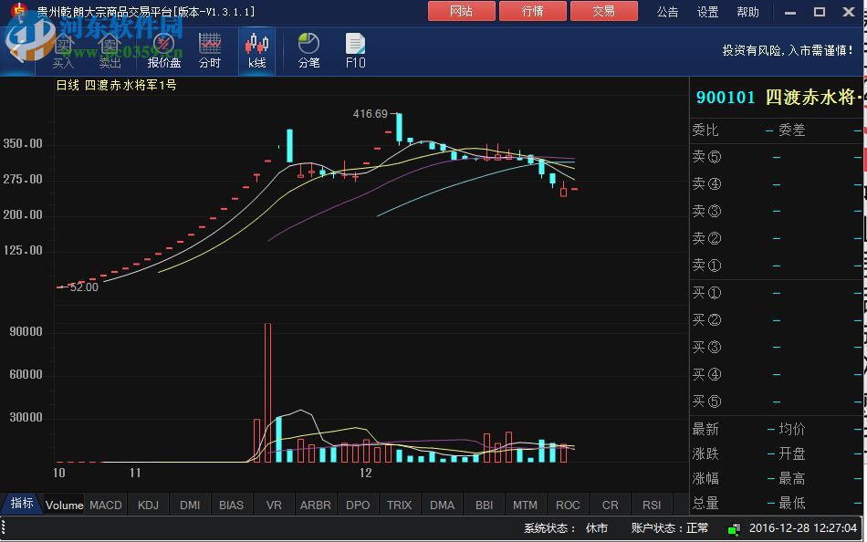The width and height of the screenshot is (867, 542).
Task: Switch to the DPO indicator tab
Action: pos(358,505)
